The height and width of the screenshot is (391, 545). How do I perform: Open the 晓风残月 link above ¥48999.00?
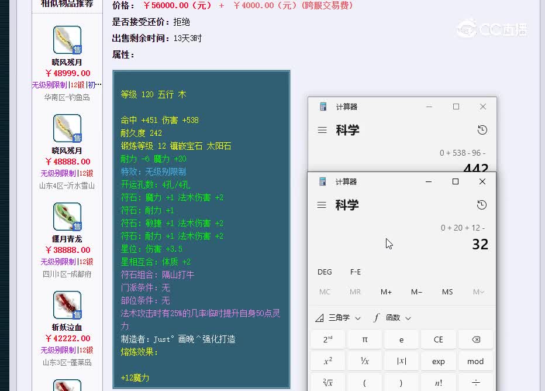pos(67,62)
